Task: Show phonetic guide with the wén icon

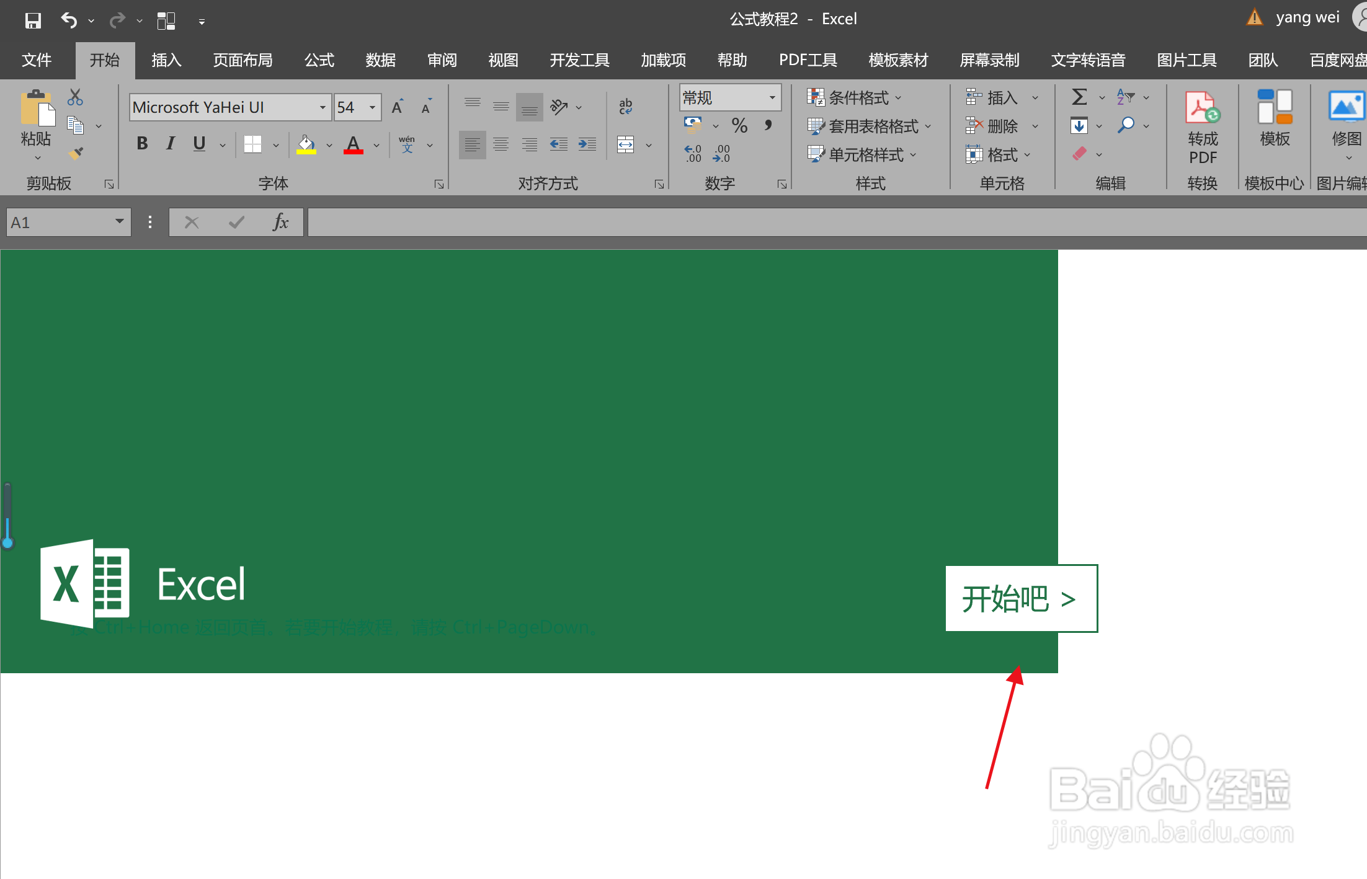Action: (x=407, y=144)
